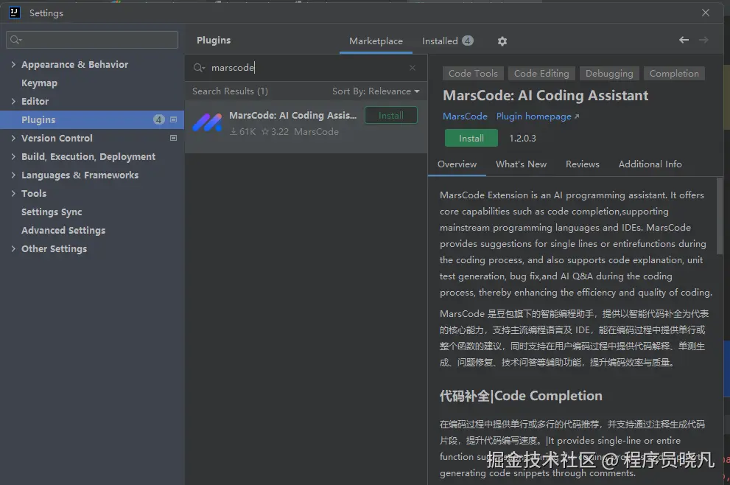Expand the Tools settings node
Image resolution: width=730 pixels, height=485 pixels.
pos(13,193)
